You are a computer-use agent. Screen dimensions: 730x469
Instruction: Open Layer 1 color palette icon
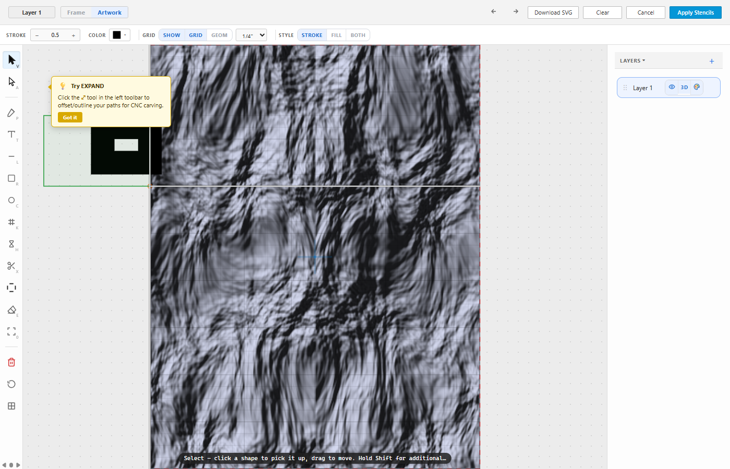pyautogui.click(x=697, y=87)
